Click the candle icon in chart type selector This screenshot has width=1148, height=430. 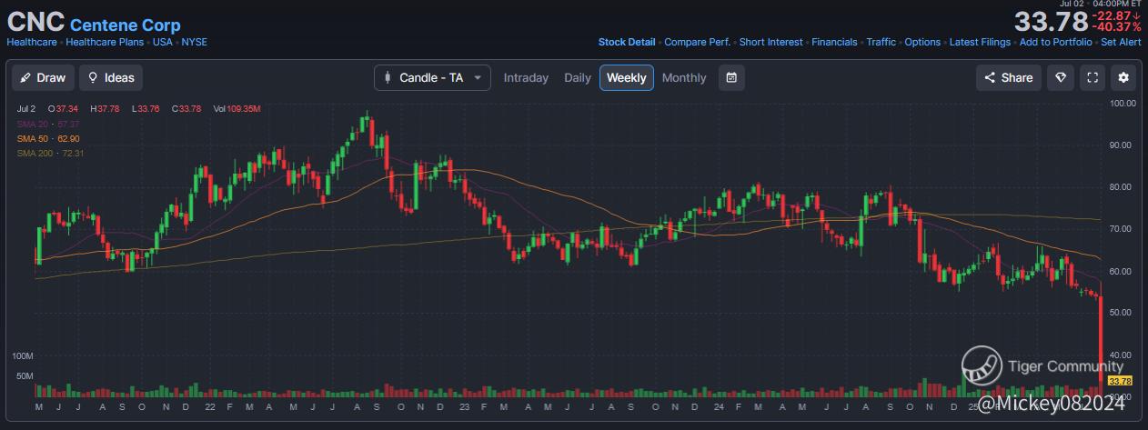pos(388,78)
